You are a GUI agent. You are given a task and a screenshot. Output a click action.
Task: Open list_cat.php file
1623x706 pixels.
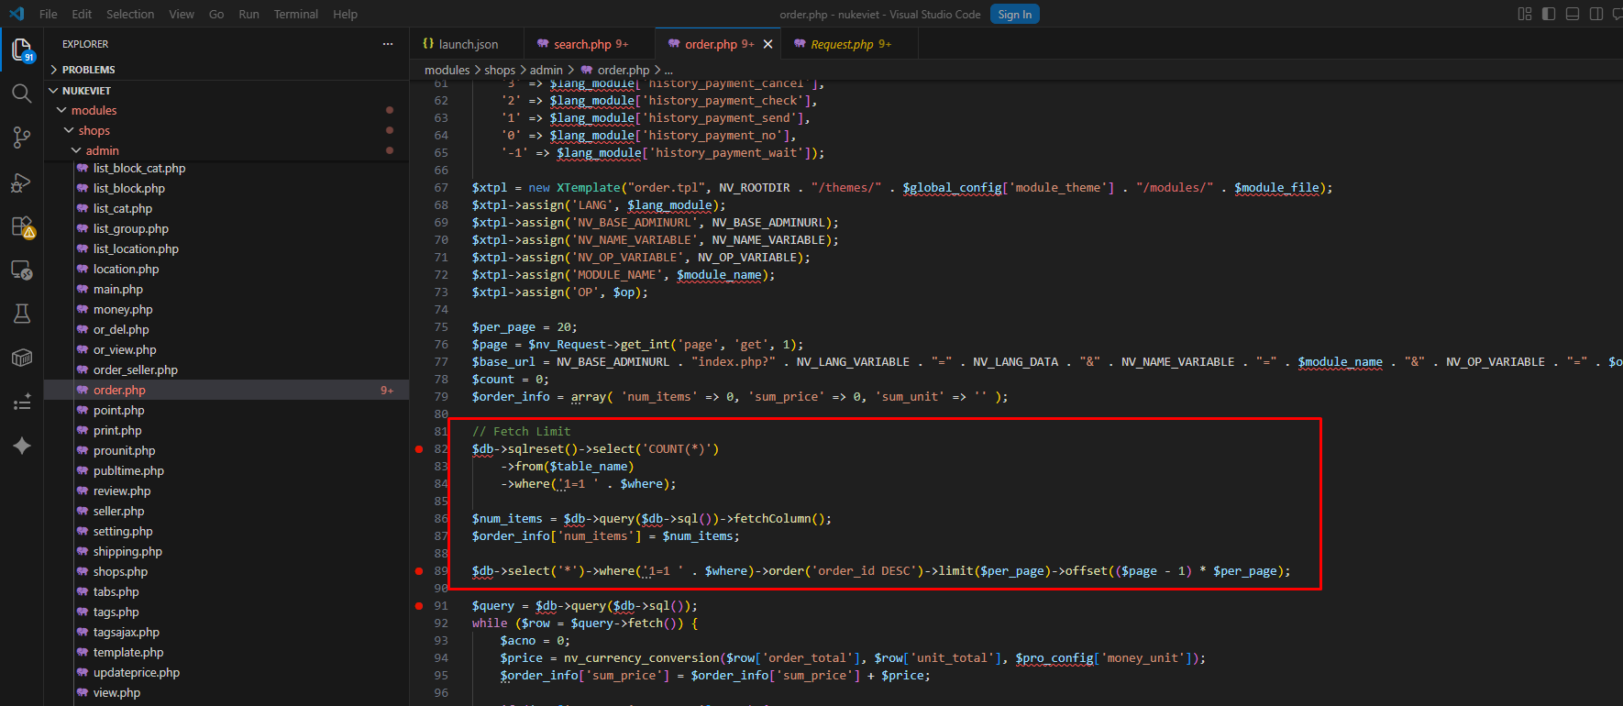pyautogui.click(x=226, y=209)
